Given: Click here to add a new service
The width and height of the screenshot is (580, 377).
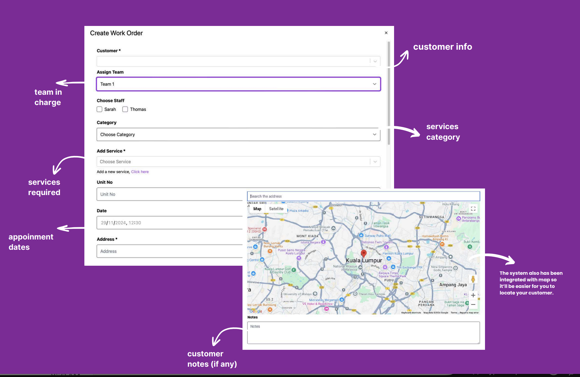Looking at the screenshot, I should (140, 172).
